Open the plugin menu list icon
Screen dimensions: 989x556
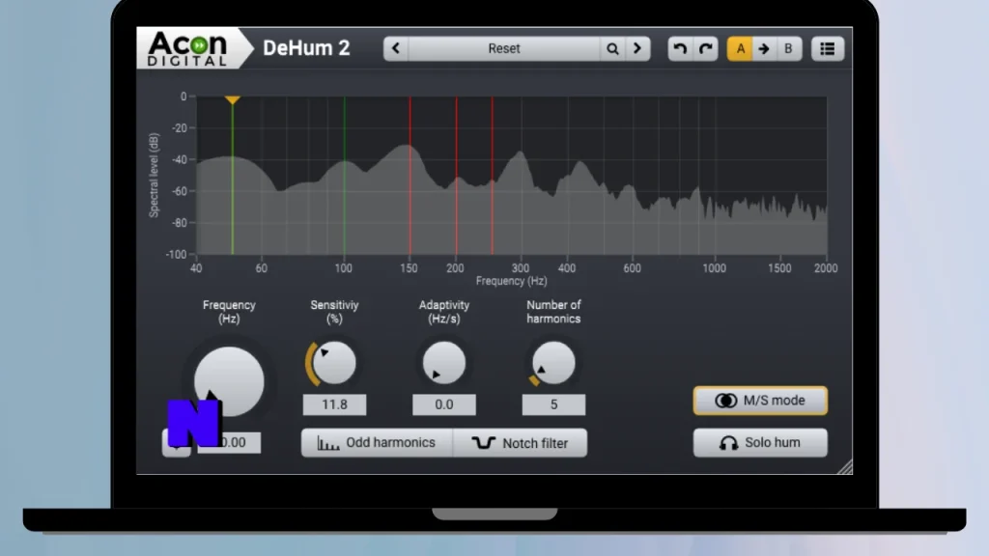click(828, 48)
